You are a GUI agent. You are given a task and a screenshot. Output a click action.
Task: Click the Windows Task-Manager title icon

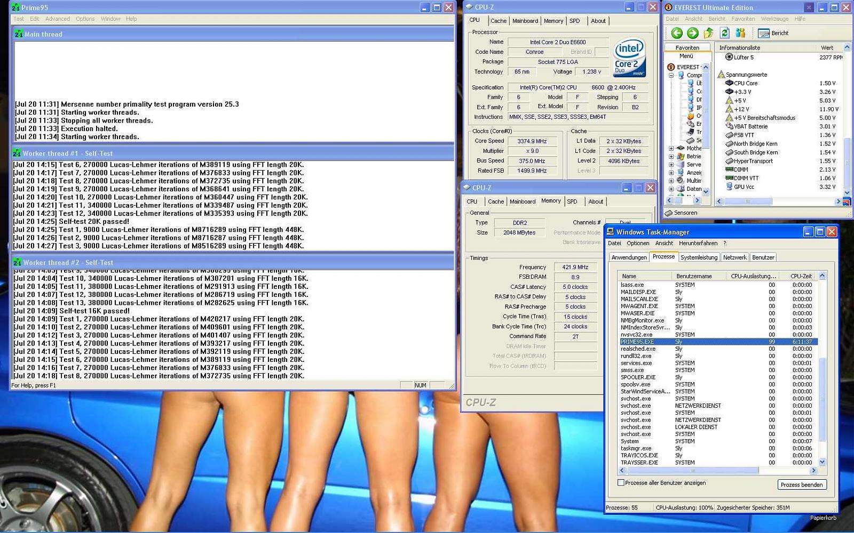click(610, 232)
